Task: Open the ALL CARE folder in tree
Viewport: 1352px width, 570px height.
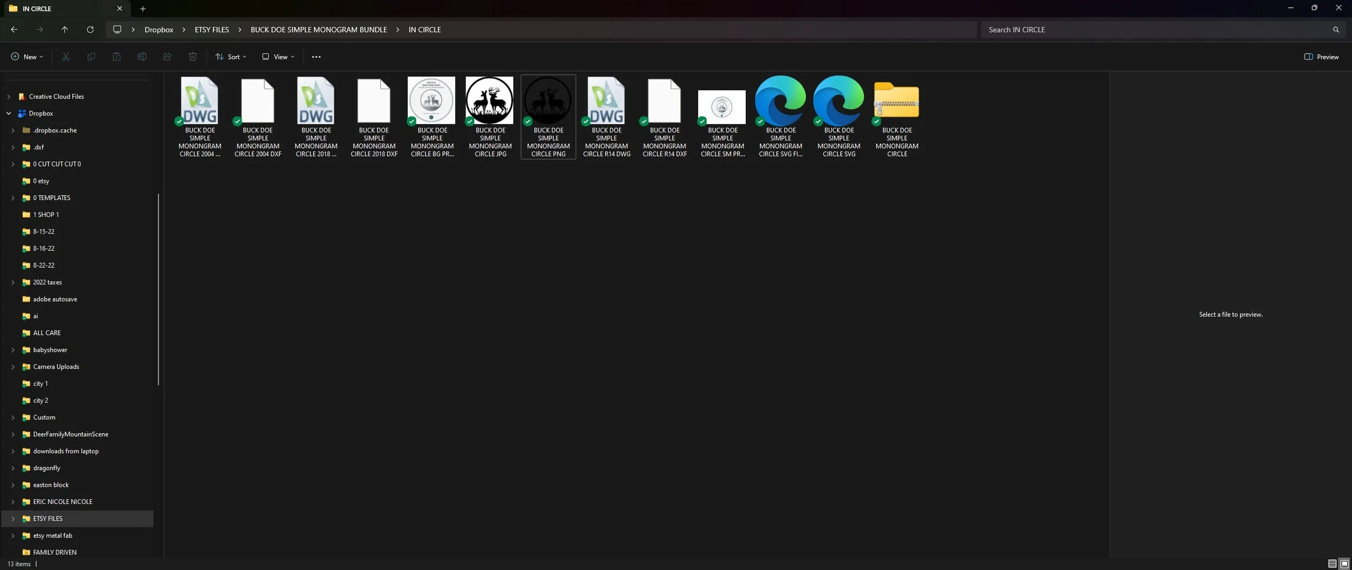Action: click(47, 333)
